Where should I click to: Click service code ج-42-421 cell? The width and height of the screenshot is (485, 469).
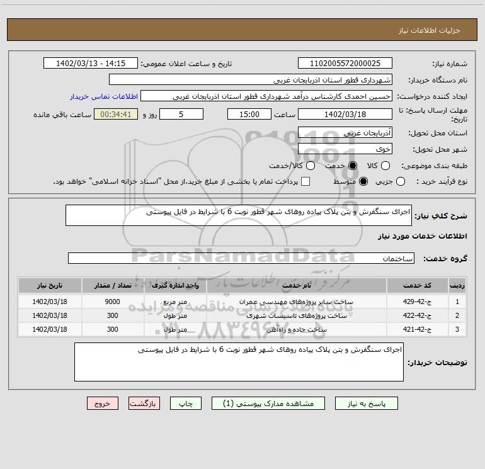[417, 330]
